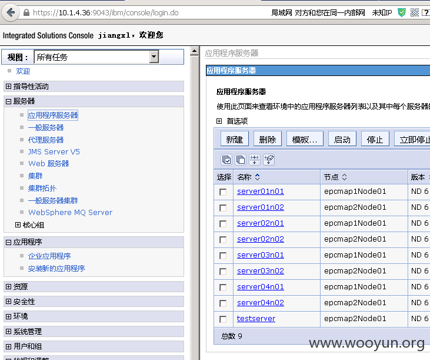
Task: Collapse the 服务器 section
Action: 8,101
